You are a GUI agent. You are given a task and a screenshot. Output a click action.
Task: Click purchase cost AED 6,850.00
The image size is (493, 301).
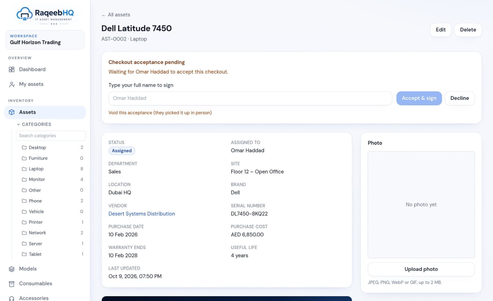[247, 235]
